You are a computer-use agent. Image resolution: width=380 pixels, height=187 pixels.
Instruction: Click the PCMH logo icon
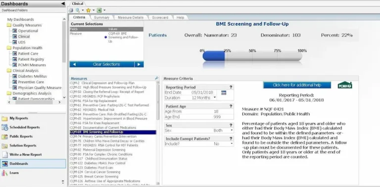[345, 85]
